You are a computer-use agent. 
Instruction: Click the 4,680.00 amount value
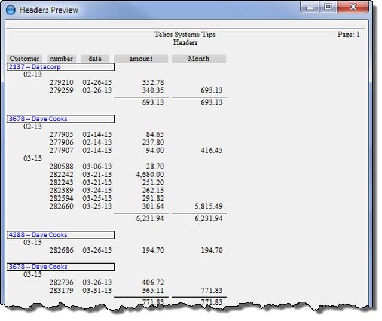[x=149, y=175]
